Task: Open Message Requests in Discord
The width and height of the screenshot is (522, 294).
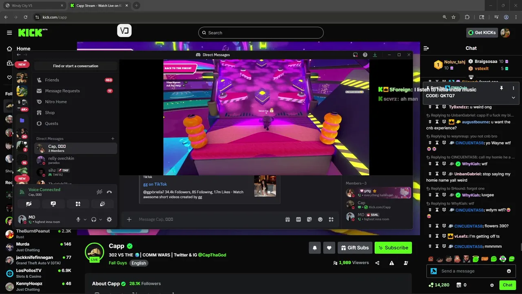Action: coord(75,91)
